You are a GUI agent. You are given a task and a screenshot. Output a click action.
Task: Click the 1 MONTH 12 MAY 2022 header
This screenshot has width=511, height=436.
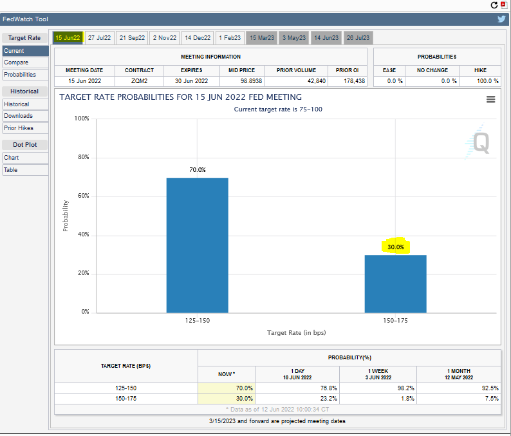[459, 374]
